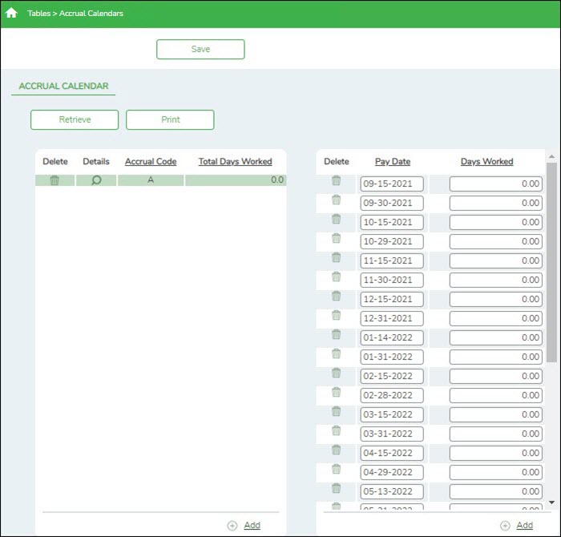561x537 pixels.
Task: Delete the 12-31-2021 pay date row
Action: pos(336,315)
